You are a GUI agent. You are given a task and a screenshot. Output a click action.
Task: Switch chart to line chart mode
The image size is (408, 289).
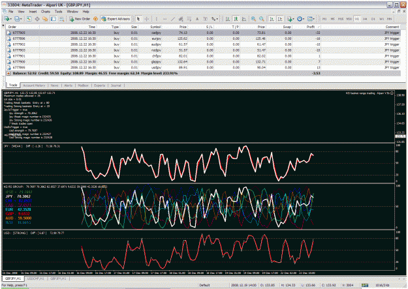click(x=244, y=19)
